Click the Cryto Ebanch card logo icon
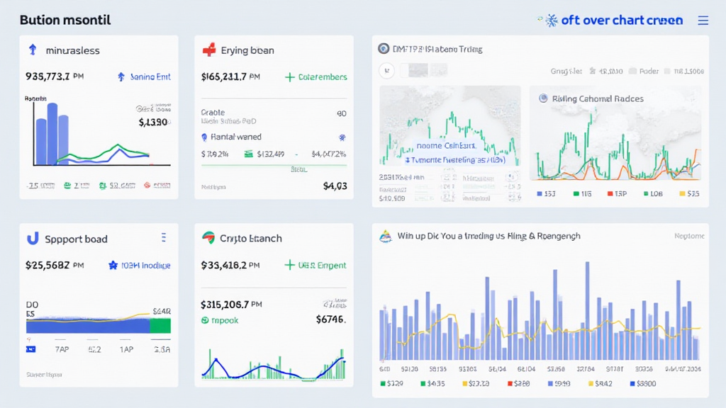The image size is (726, 408). click(208, 239)
